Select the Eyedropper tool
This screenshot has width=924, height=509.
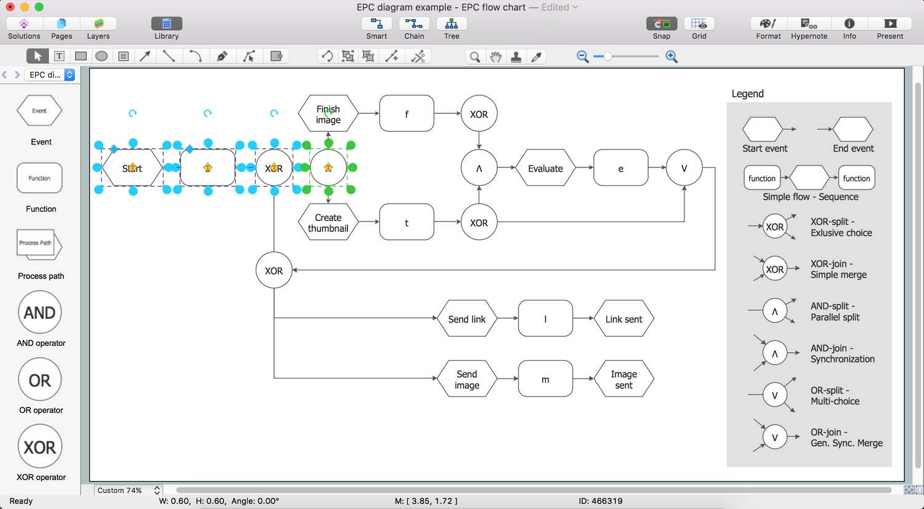pyautogui.click(x=537, y=57)
